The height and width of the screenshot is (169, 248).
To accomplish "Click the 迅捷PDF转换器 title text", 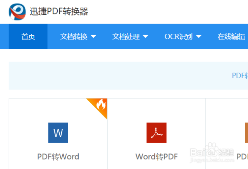I will pyautogui.click(x=59, y=12).
